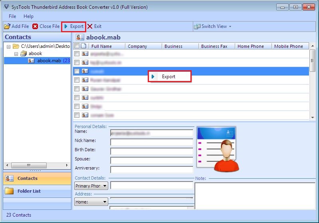Click the C:\Users\admin\Deskto folder icon
Screen dimensions: 319x223
point(16,46)
